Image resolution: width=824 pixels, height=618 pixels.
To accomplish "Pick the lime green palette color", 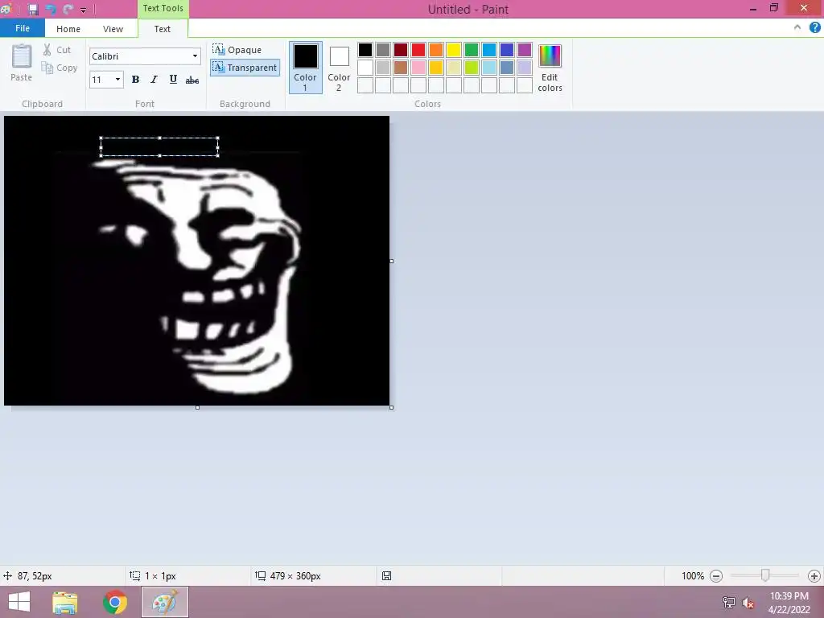I will coord(472,68).
